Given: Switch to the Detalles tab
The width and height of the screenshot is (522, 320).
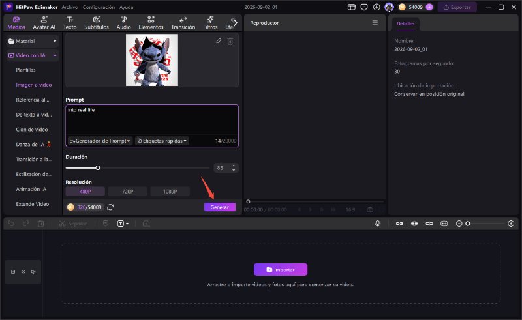Looking at the screenshot, I should 405,23.
